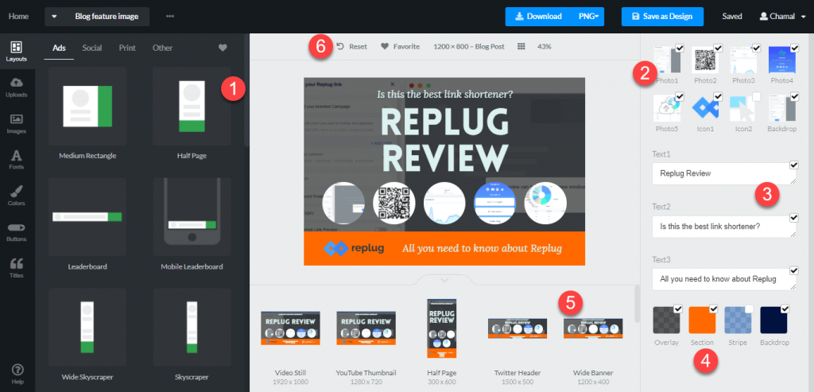Open the dropdown arrow beside Blog feature image

(x=55, y=17)
